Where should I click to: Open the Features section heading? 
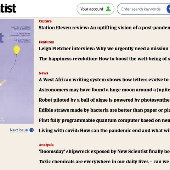(x=46, y=42)
